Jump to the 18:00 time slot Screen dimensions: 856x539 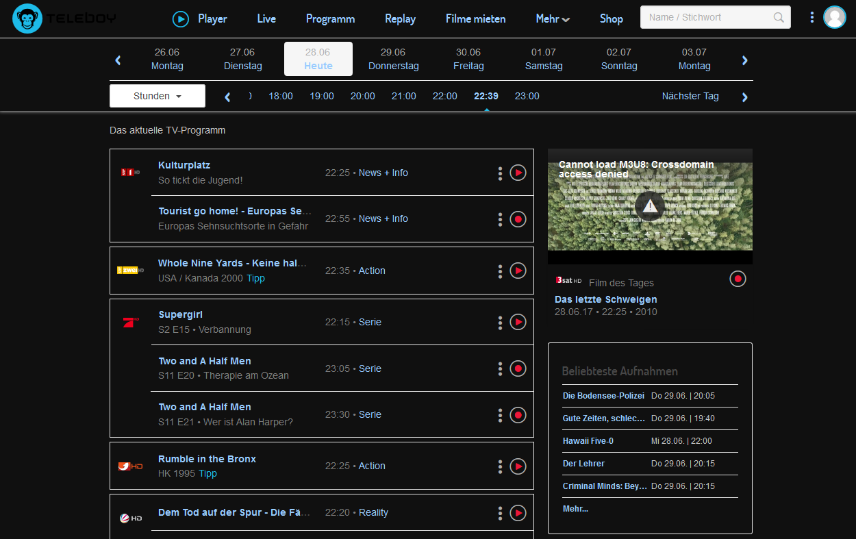(281, 96)
